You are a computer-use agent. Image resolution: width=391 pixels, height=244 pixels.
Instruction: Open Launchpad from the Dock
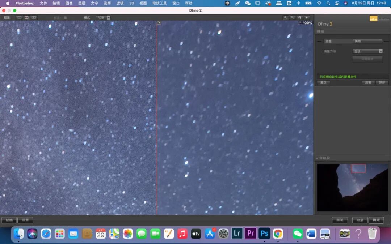point(60,234)
